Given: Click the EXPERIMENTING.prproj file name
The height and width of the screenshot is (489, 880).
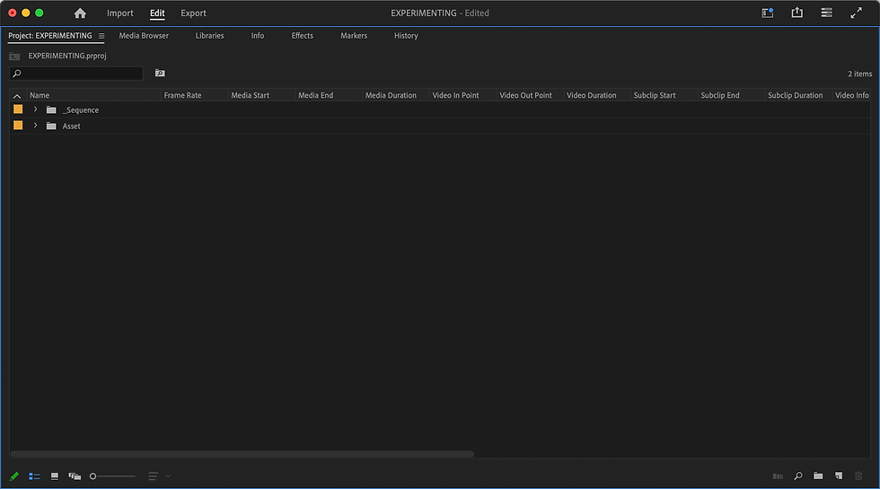Looking at the screenshot, I should (x=67, y=56).
